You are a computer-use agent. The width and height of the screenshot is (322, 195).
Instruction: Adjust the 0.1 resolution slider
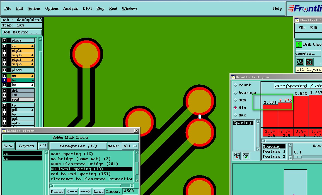click(298, 157)
